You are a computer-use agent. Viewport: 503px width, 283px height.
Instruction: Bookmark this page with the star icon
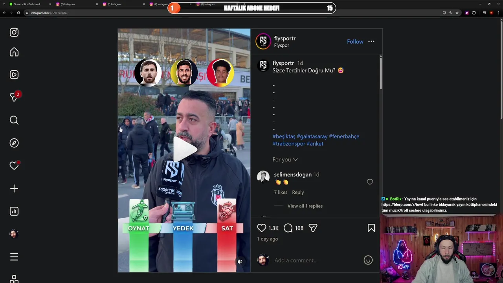[x=457, y=13]
